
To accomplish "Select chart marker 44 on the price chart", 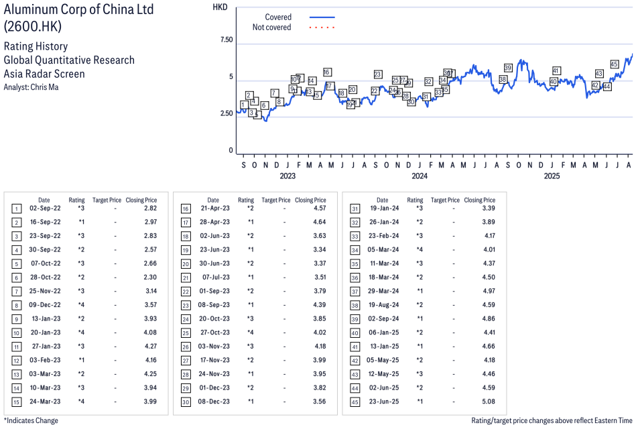I will pos(607,86).
